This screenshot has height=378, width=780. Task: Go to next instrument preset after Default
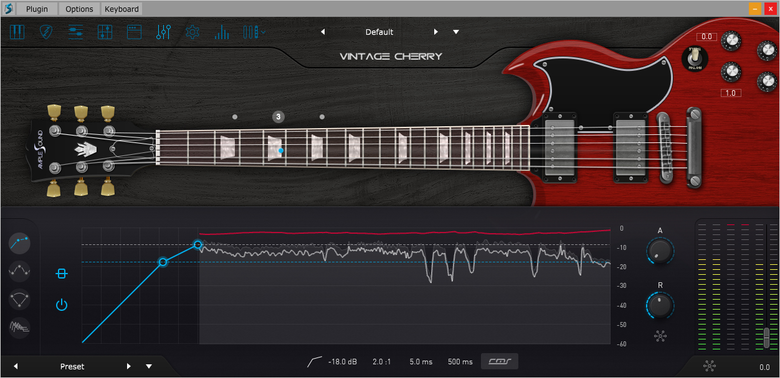point(436,32)
